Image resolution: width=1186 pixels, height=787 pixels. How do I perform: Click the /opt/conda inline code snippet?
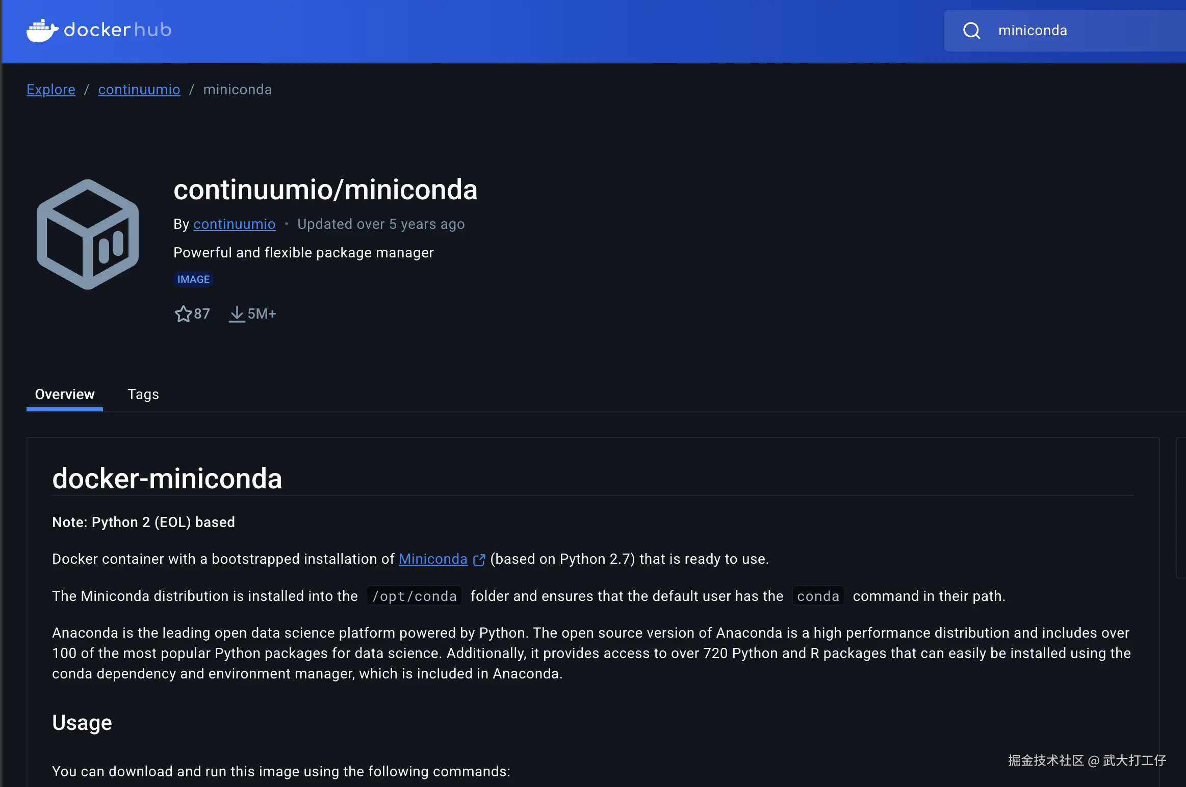point(414,596)
